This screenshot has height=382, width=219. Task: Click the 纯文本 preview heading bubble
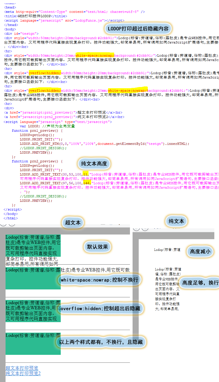tap(176, 221)
